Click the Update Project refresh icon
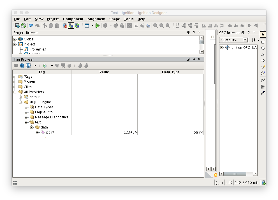278x200 pixels. [x=24, y=26]
